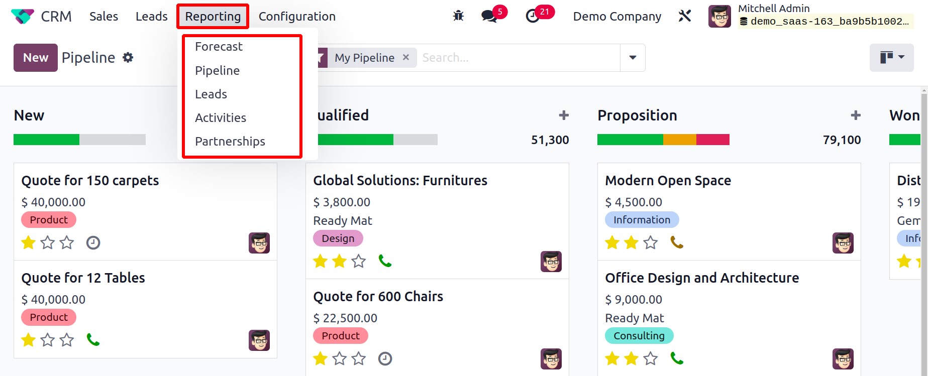Viewport: 928px width, 376px height.
Task: Open activities clock icon with 21 badge
Action: pyautogui.click(x=533, y=16)
